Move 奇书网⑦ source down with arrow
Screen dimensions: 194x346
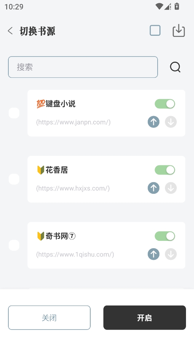171,254
